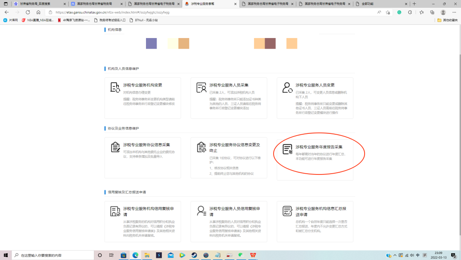Click the 年度报告采集 document icon
The height and width of the screenshot is (260, 461).
tap(288, 149)
